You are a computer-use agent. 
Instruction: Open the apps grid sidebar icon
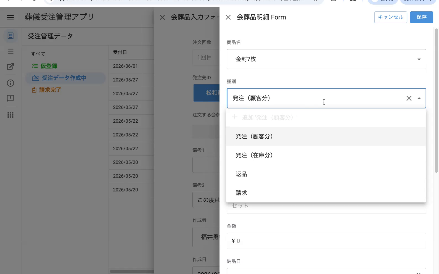10,115
